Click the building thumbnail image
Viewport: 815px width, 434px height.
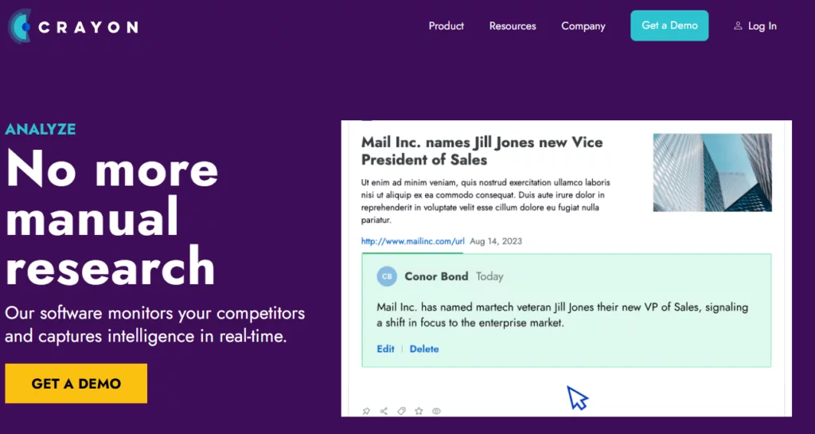pyautogui.click(x=712, y=172)
